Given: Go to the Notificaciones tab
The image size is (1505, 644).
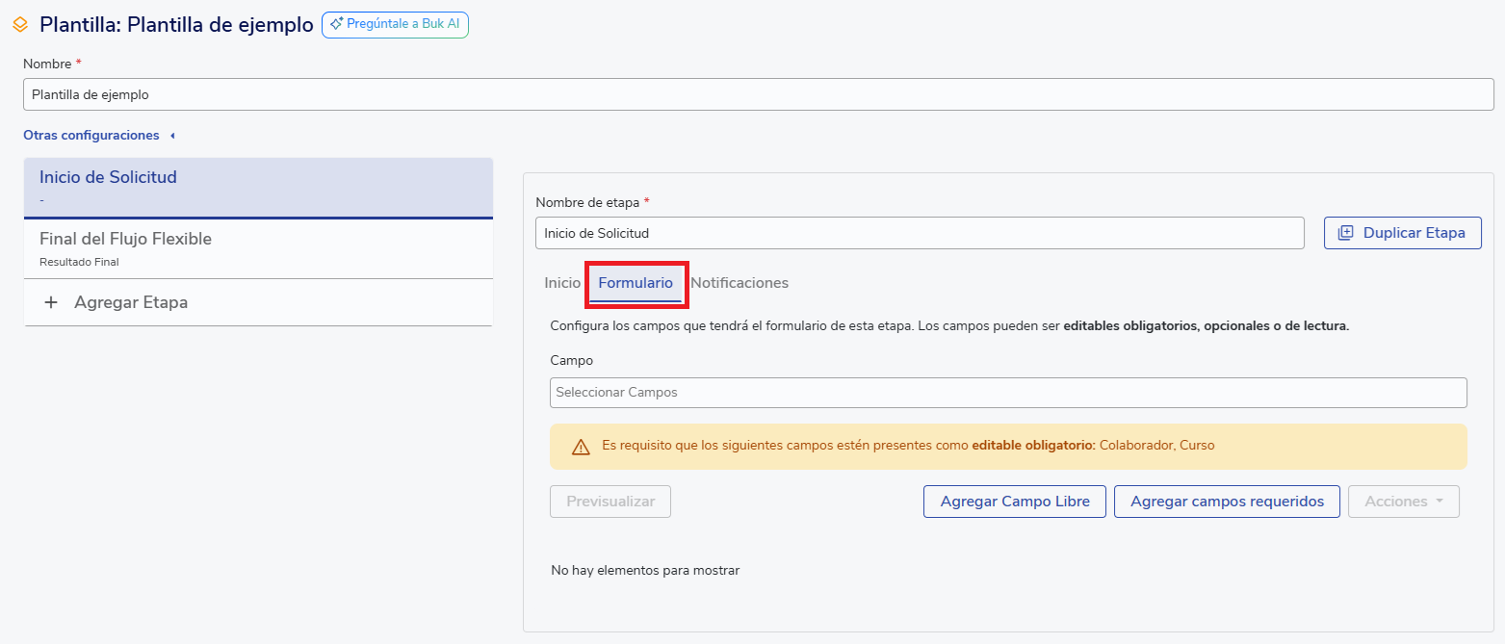Looking at the screenshot, I should [x=739, y=283].
